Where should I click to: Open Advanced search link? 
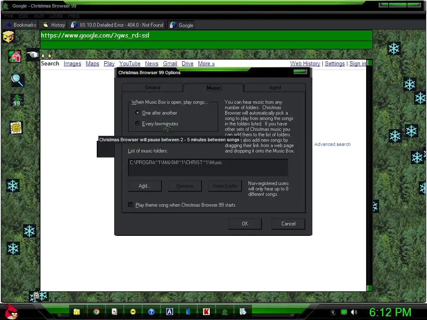click(332, 144)
